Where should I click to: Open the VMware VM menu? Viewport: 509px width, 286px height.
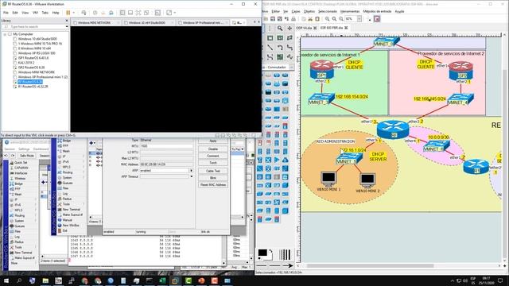click(35, 13)
